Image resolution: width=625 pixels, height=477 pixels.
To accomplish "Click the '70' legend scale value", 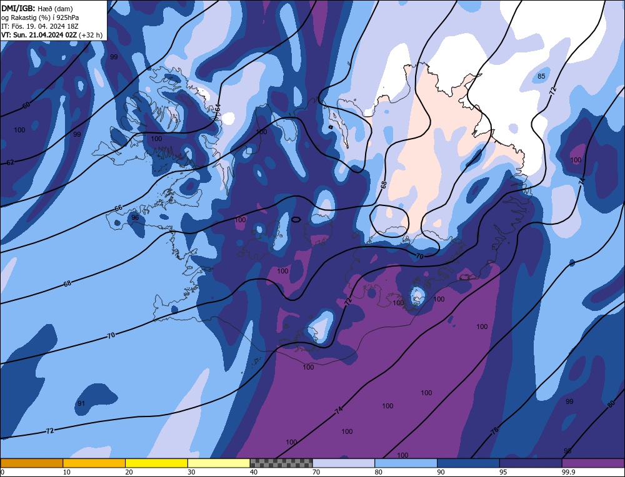I will coord(316,472).
